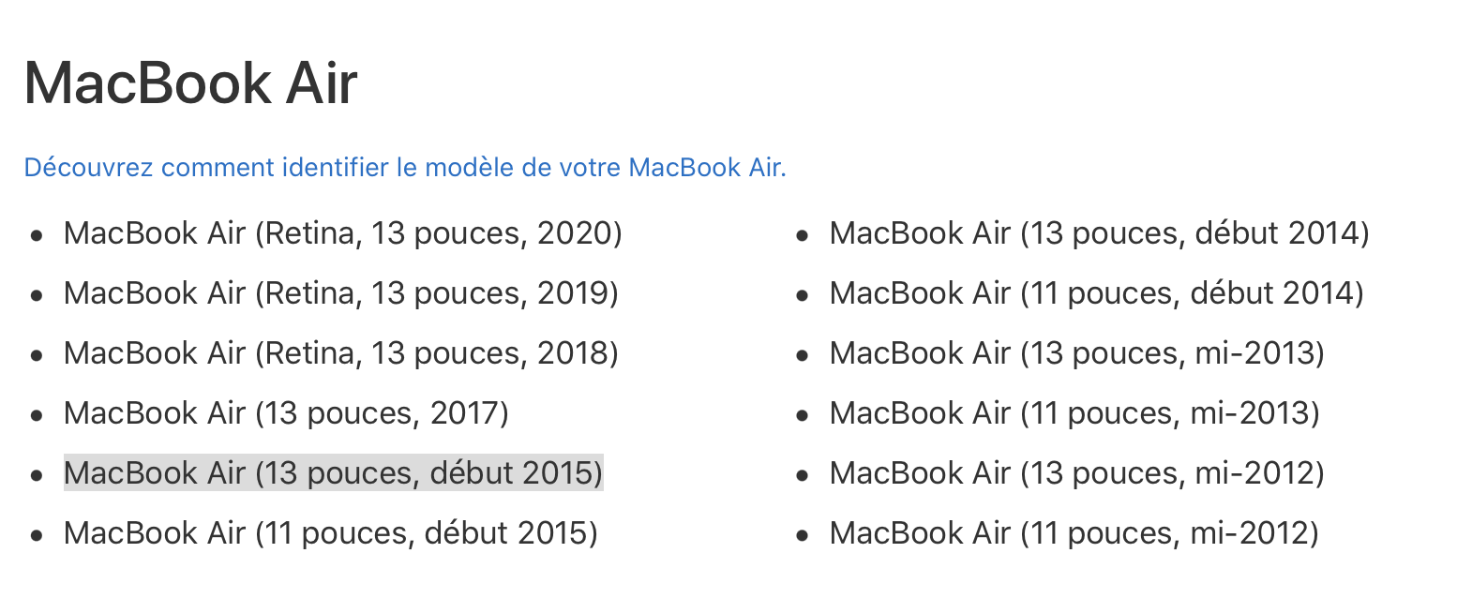Select MacBook Air (11 pouces, mi-2013)
The width and height of the screenshot is (1457, 598).
coord(1074,413)
